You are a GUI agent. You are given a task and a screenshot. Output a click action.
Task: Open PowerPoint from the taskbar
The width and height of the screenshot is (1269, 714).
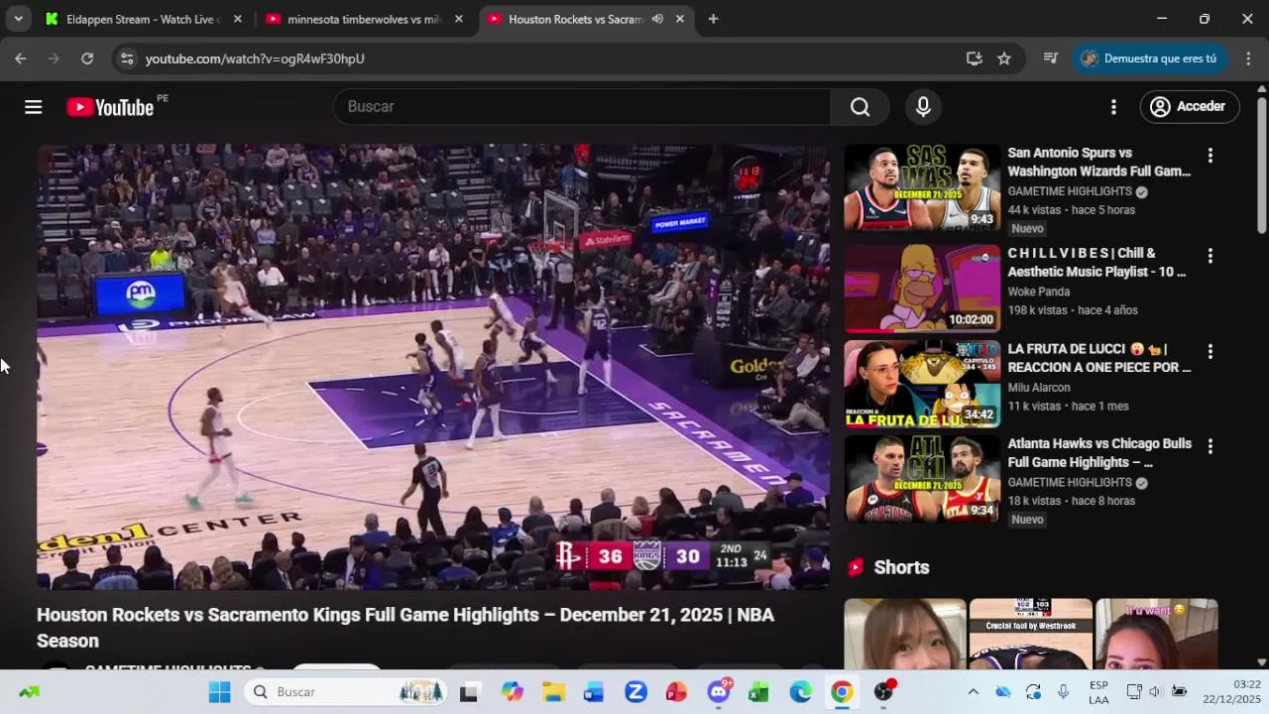click(677, 692)
